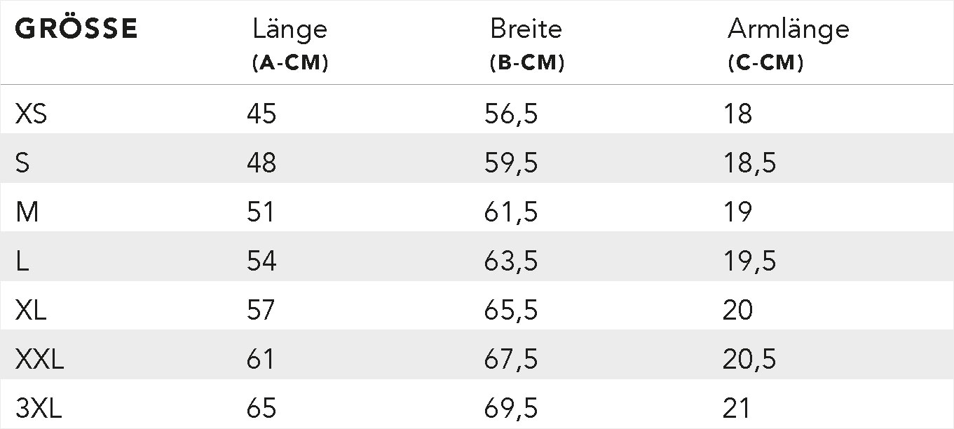Image resolution: width=954 pixels, height=429 pixels.
Task: Select size S in the table
Action: [x=22, y=163]
